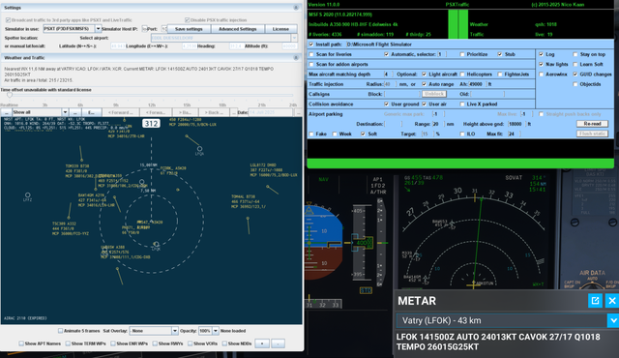
Task: Click the LFFZ airport symbol on radar
Action: [x=28, y=195]
